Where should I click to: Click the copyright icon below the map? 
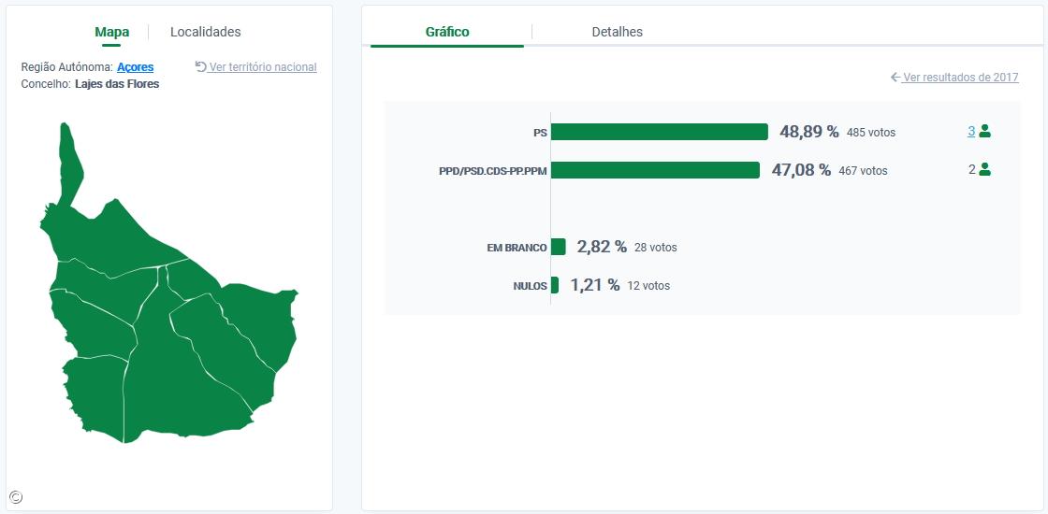(15, 497)
